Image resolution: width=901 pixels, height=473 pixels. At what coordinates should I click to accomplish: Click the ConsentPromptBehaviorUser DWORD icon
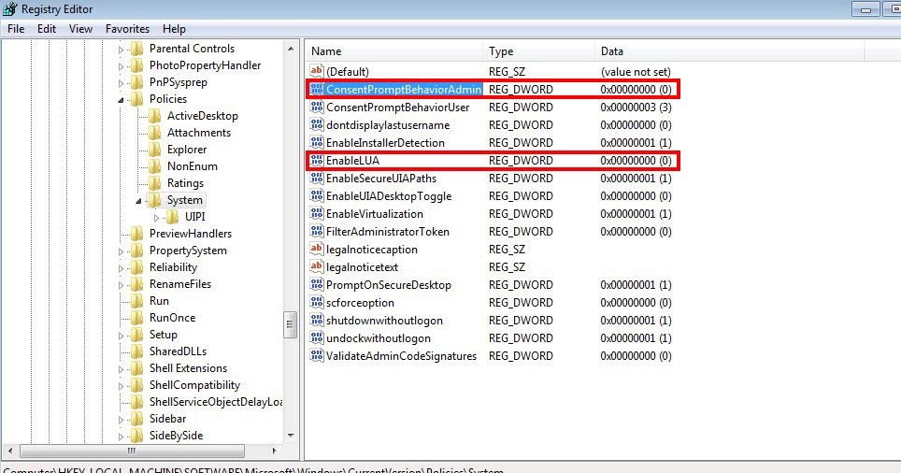(317, 107)
